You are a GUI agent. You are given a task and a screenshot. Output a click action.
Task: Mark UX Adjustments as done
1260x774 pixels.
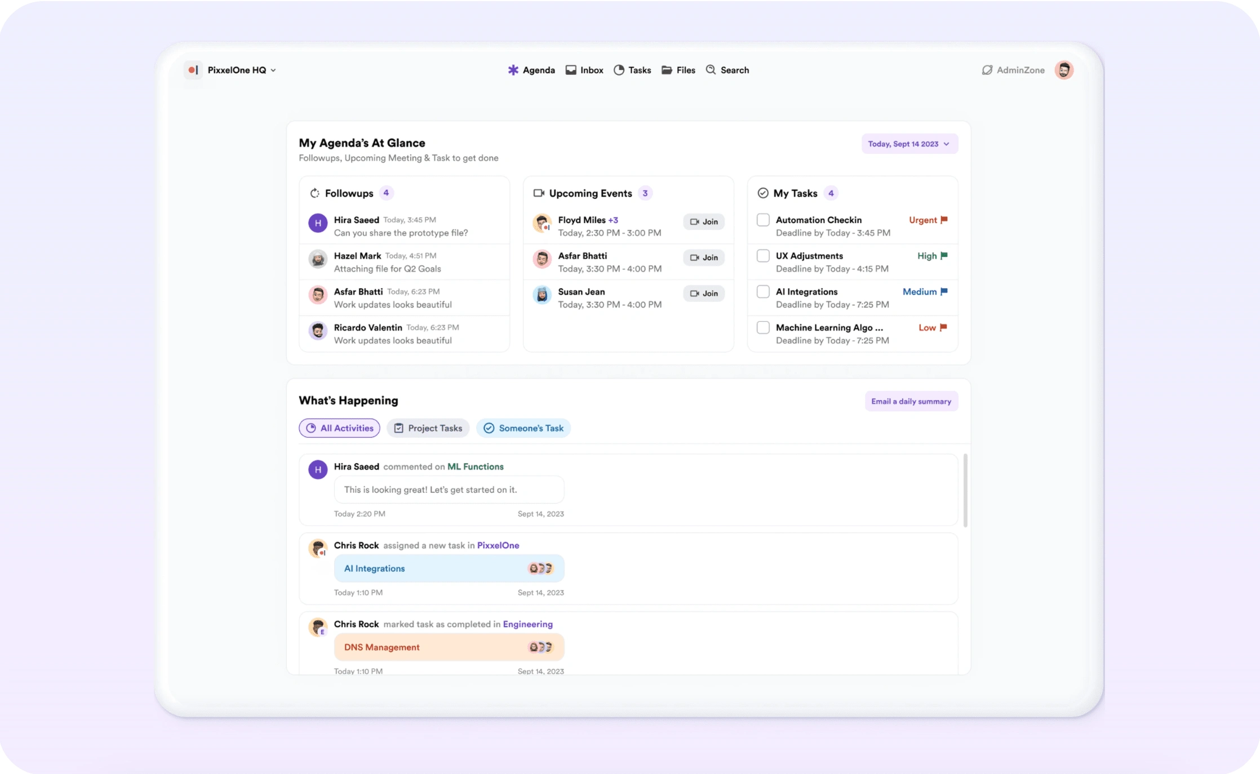762,256
